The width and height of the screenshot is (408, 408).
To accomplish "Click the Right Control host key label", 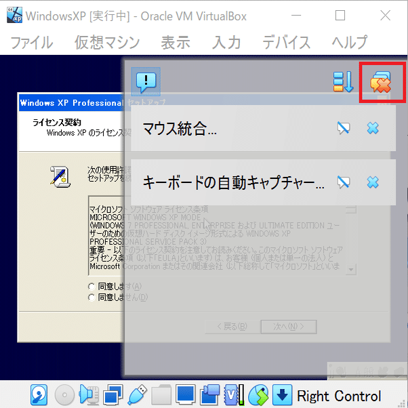I will 339,396.
